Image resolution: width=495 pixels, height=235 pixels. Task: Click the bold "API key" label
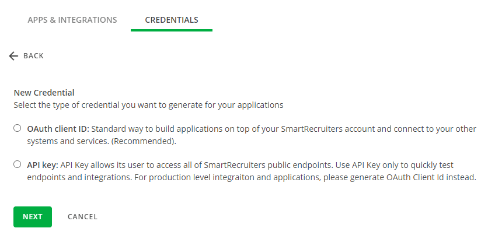[43, 165]
